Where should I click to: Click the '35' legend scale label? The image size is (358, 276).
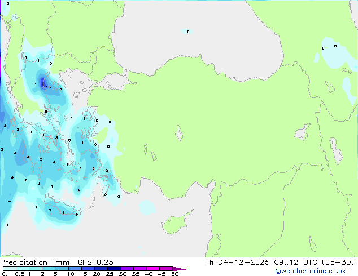[x=136, y=274]
